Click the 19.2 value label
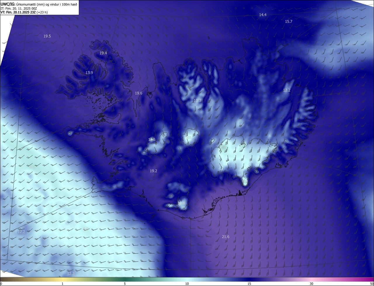Viewport: 374px width, 286px height. tap(153, 171)
